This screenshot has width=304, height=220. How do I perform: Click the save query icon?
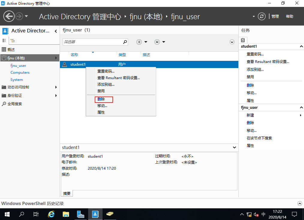pos(157,42)
